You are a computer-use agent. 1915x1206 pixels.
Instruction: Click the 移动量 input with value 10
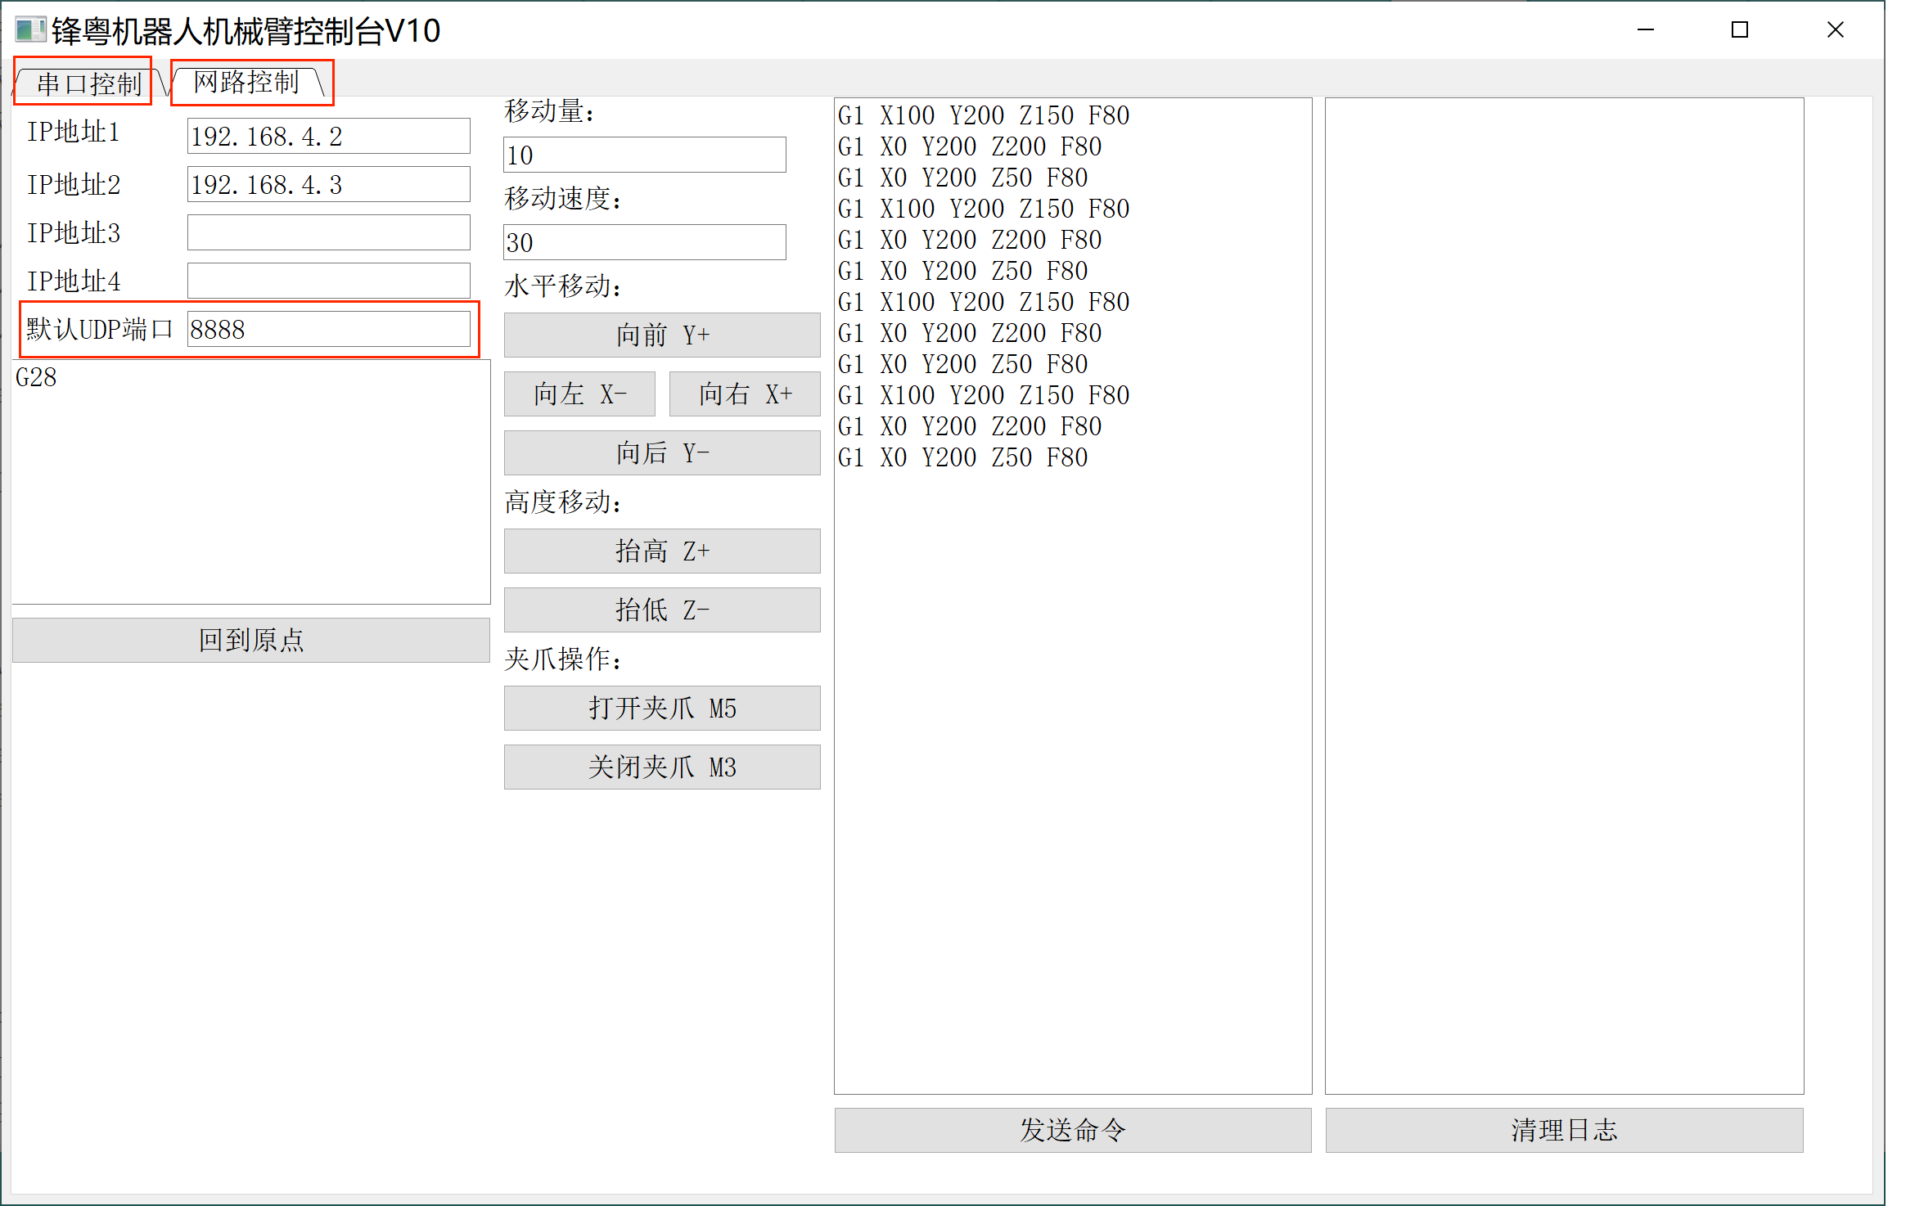[x=644, y=155]
